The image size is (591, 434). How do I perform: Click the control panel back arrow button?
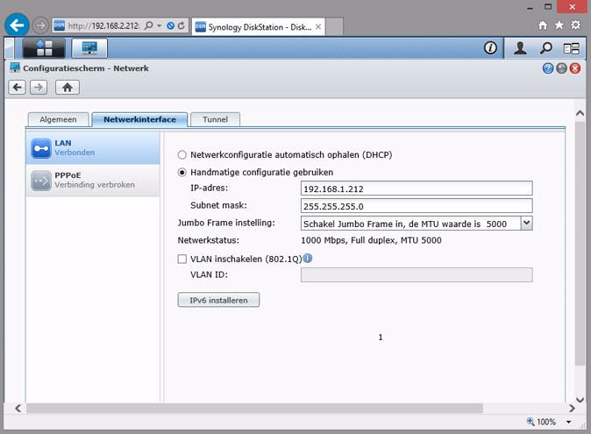(17, 88)
